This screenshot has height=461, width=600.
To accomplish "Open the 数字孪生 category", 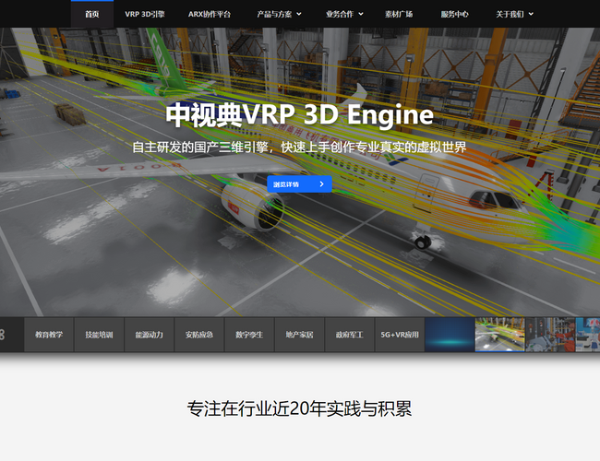I will coord(249,335).
